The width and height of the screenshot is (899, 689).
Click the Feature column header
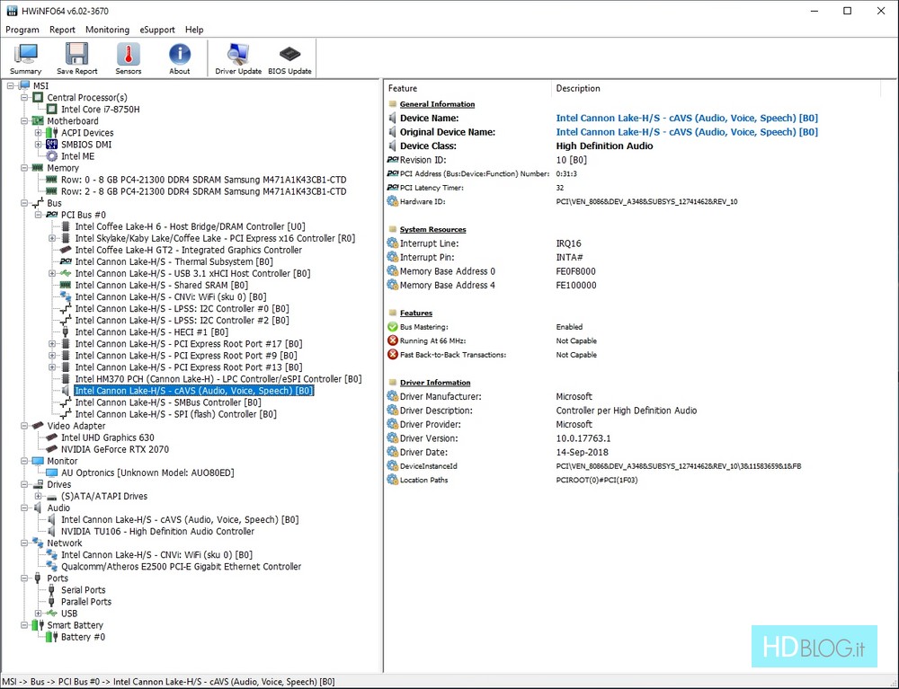point(403,88)
